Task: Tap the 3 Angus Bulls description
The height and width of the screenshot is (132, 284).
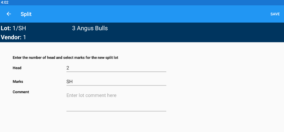Action: click(x=90, y=28)
